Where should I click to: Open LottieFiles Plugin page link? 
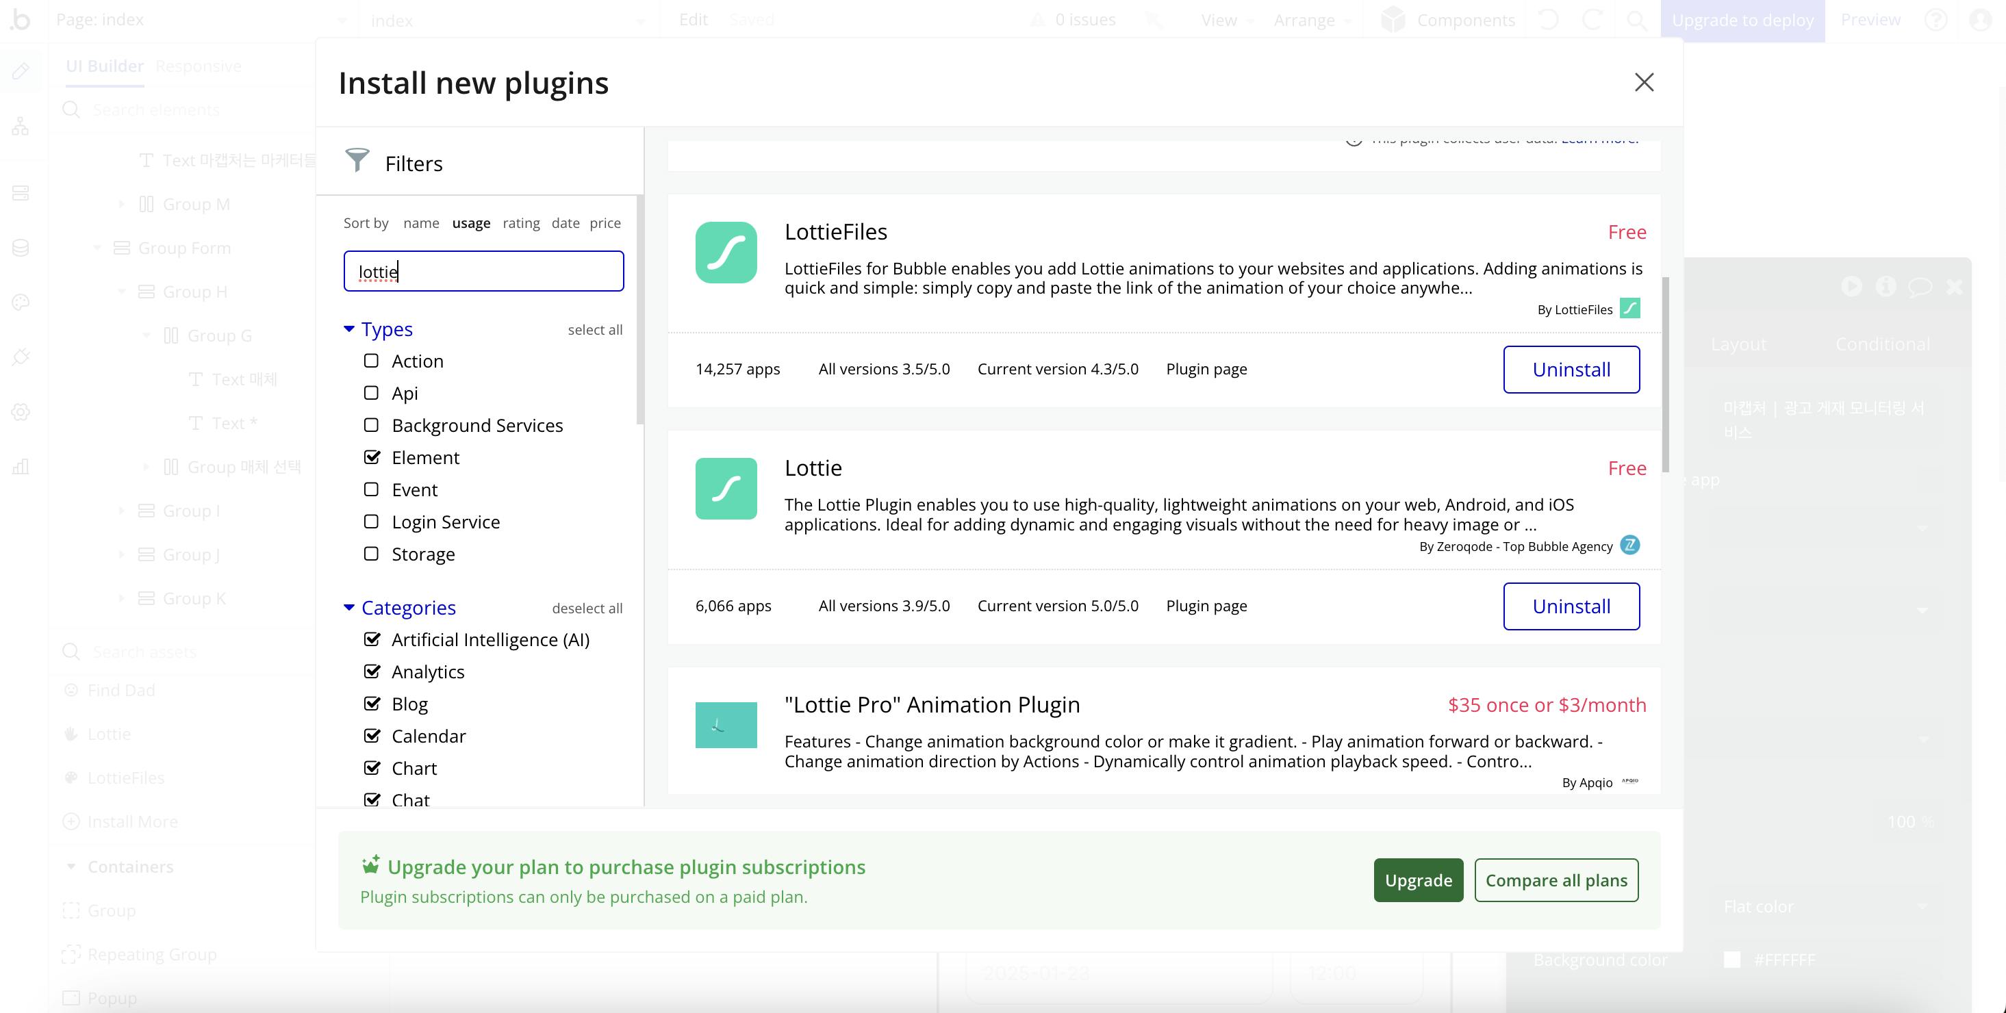pyautogui.click(x=1206, y=369)
